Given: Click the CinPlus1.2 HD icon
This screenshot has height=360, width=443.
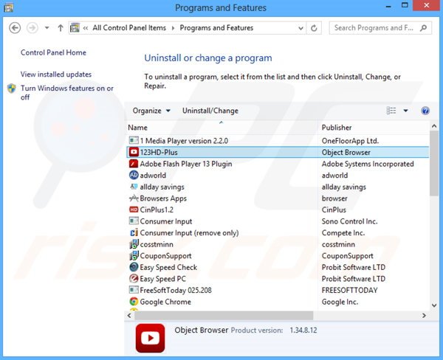Looking at the screenshot, I should pos(134,210).
